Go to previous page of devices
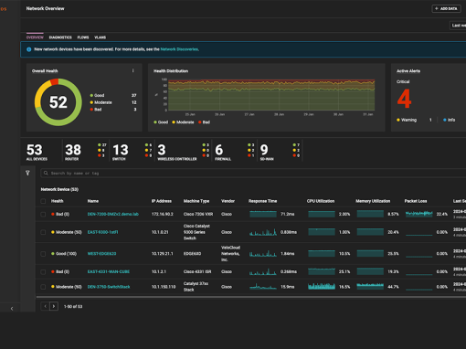Image resolution: width=466 pixels, height=349 pixels. (x=45, y=306)
